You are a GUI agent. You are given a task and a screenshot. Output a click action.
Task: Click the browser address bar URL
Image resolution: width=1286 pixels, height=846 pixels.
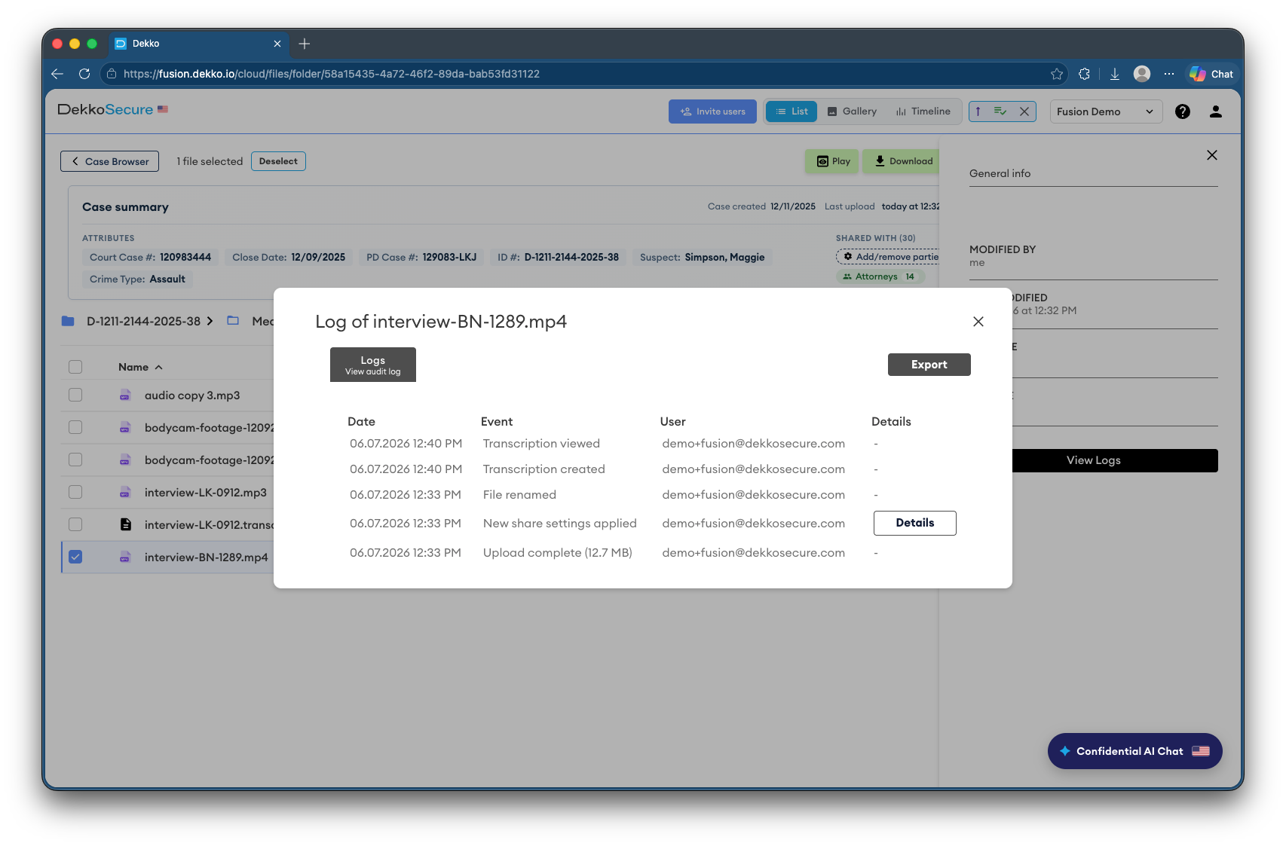(331, 74)
